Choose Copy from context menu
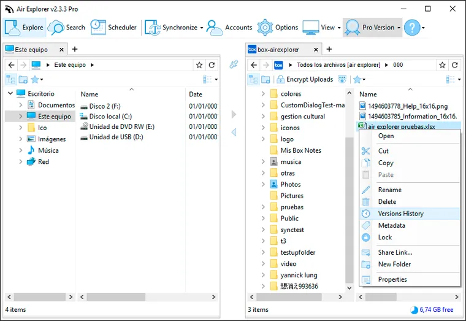The width and height of the screenshot is (466, 321). [x=410, y=163]
